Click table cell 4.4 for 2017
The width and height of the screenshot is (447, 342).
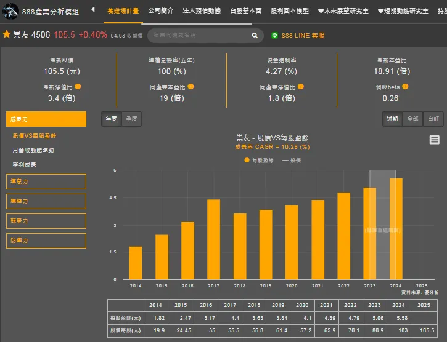(x=230, y=318)
